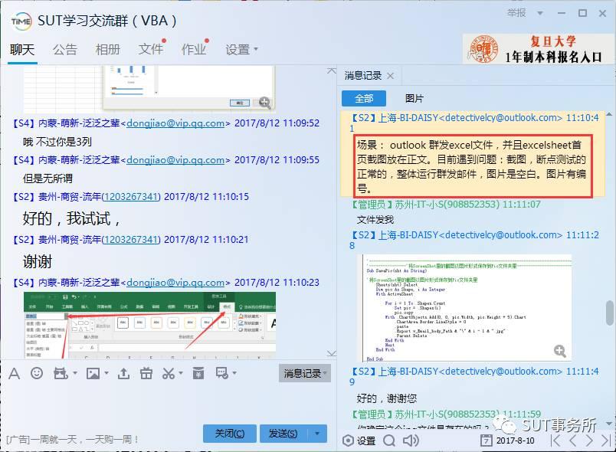This screenshot has height=452, width=616.
Task: Switch to the 相册 tab
Action: (107, 50)
